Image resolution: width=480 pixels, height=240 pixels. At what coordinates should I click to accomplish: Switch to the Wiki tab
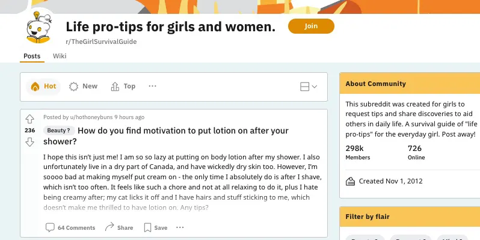pyautogui.click(x=60, y=56)
